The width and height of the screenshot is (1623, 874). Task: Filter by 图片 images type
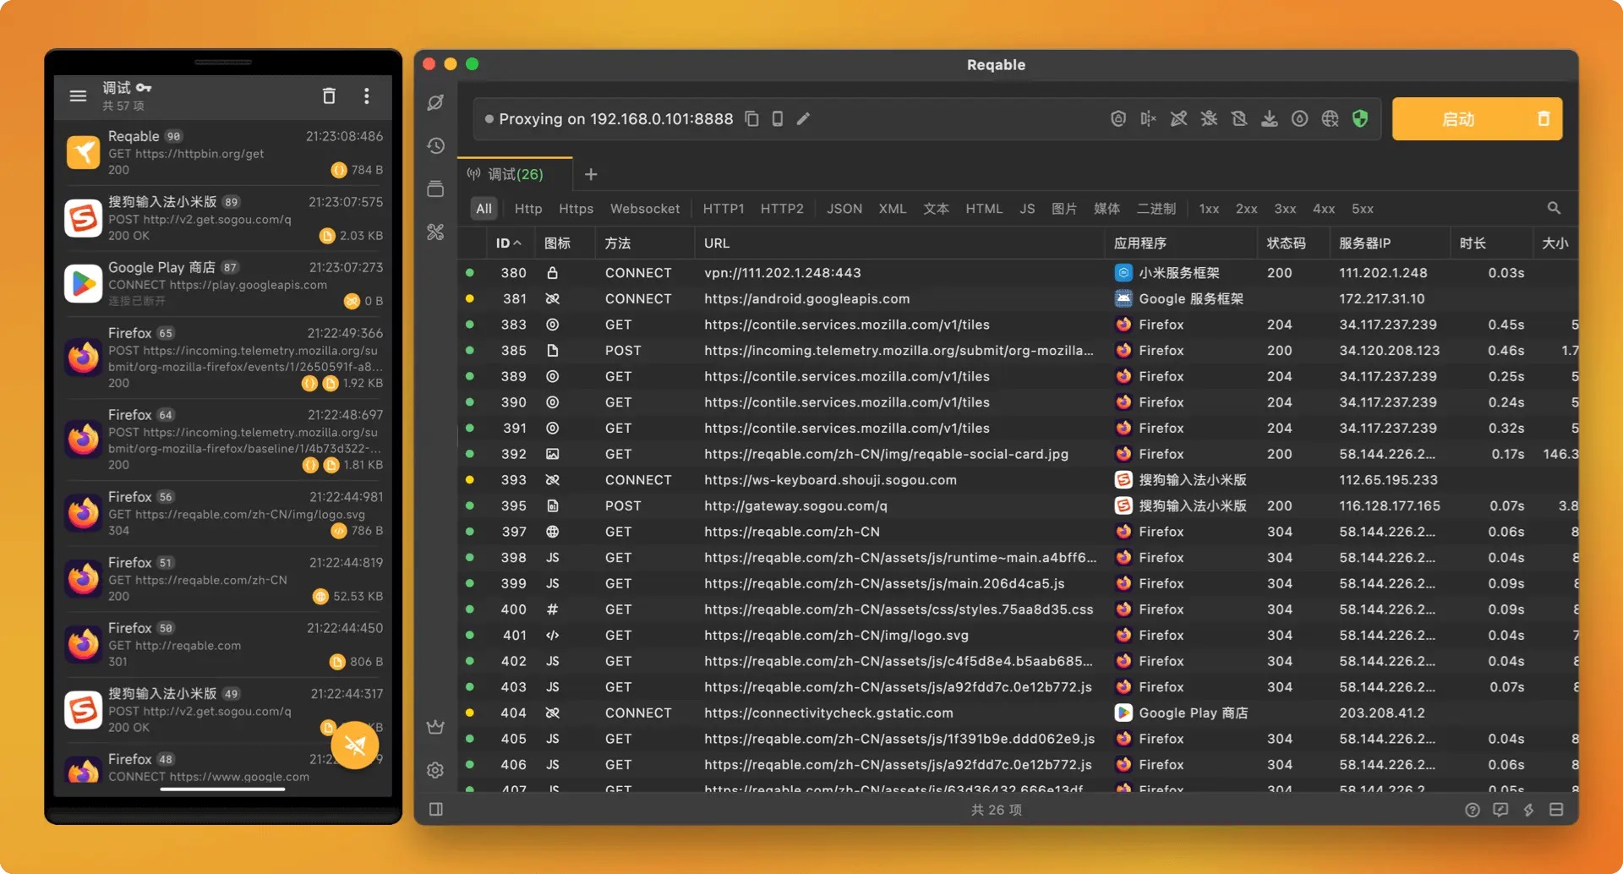pos(1064,209)
